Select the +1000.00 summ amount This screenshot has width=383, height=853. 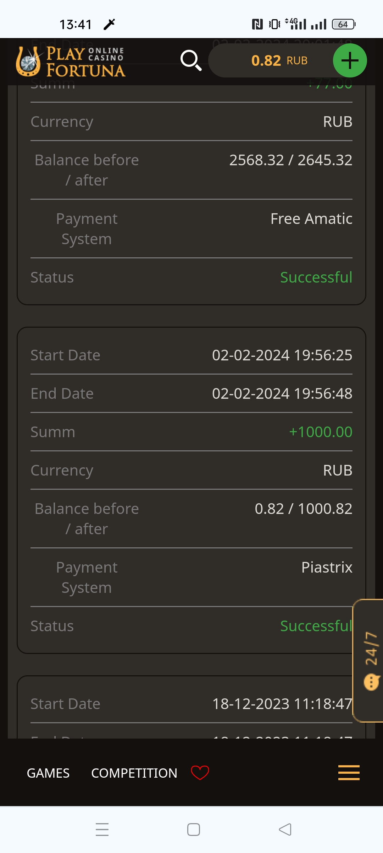click(321, 432)
